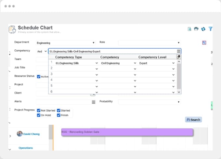Click the Search button
This screenshot has height=159, width=221.
tap(193, 120)
